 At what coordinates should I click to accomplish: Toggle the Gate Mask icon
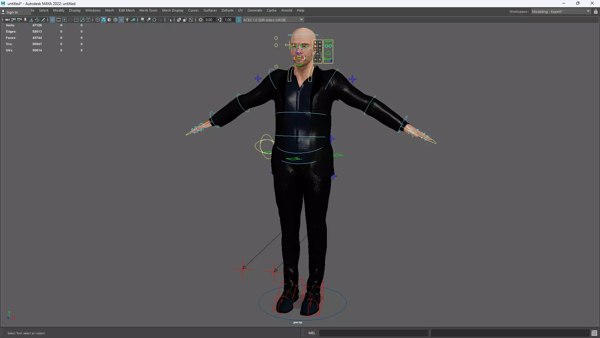coord(70,20)
